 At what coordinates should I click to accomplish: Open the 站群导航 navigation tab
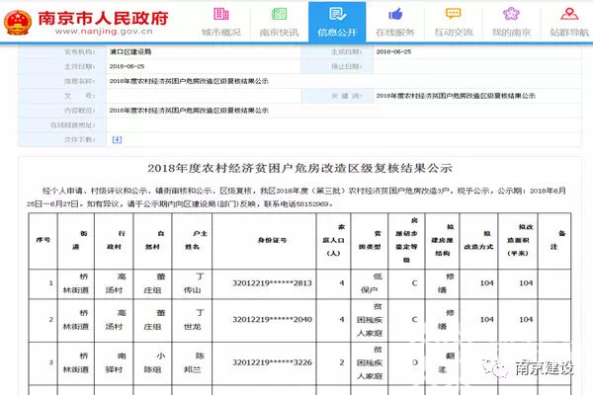[569, 22]
